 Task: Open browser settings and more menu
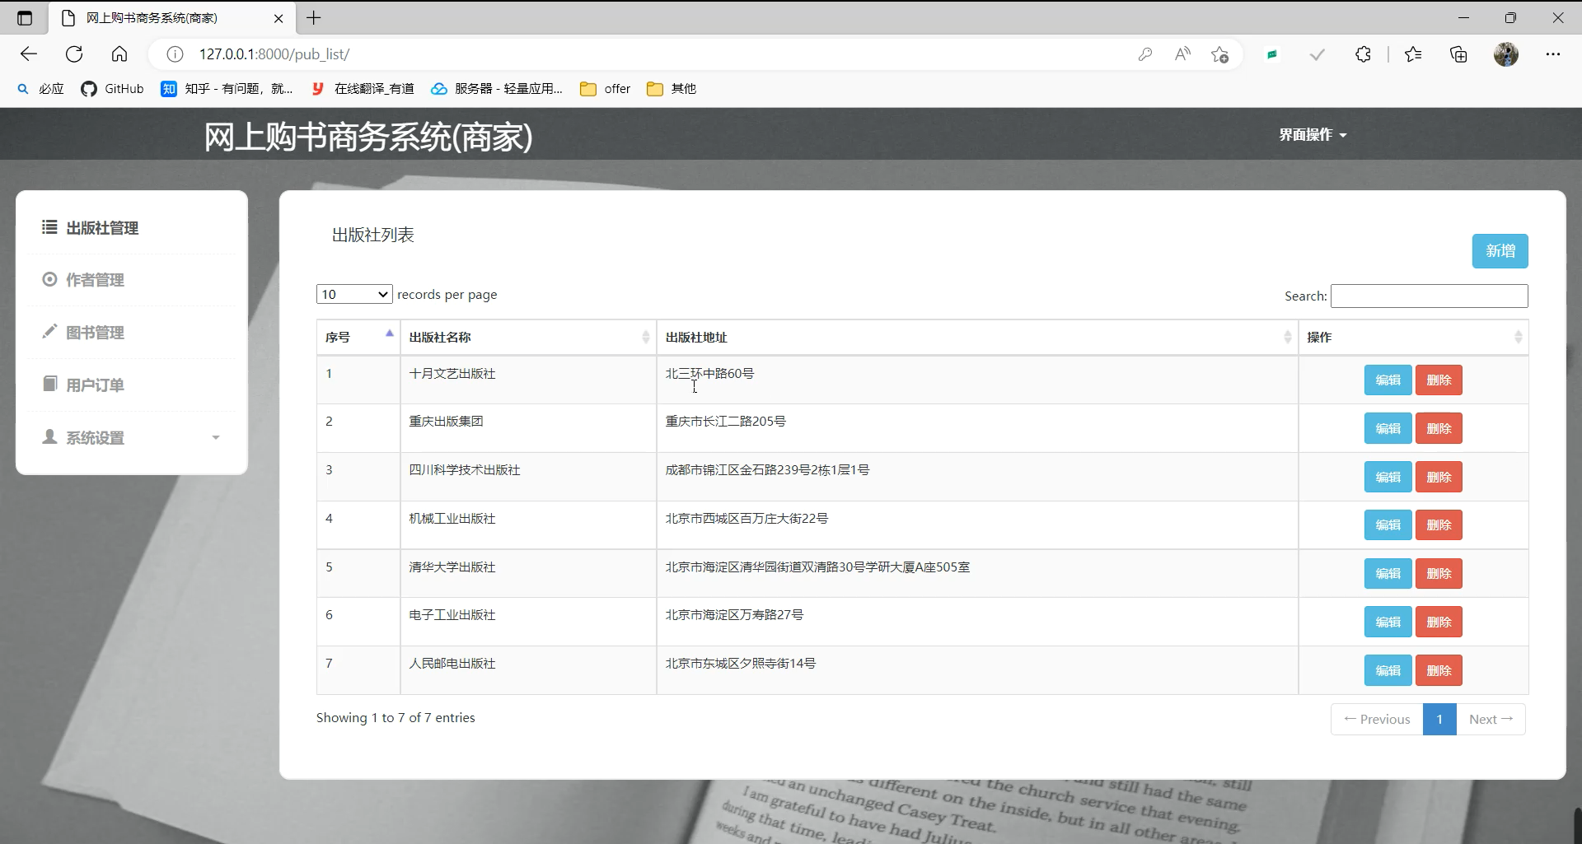[1553, 54]
